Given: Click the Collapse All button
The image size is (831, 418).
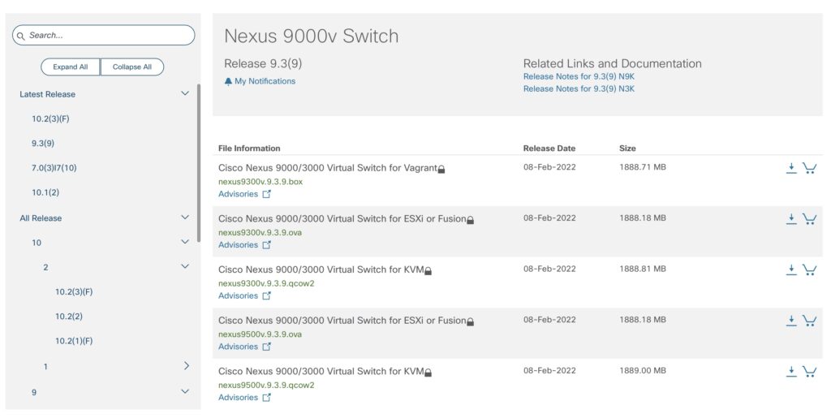Looking at the screenshot, I should 132,67.
